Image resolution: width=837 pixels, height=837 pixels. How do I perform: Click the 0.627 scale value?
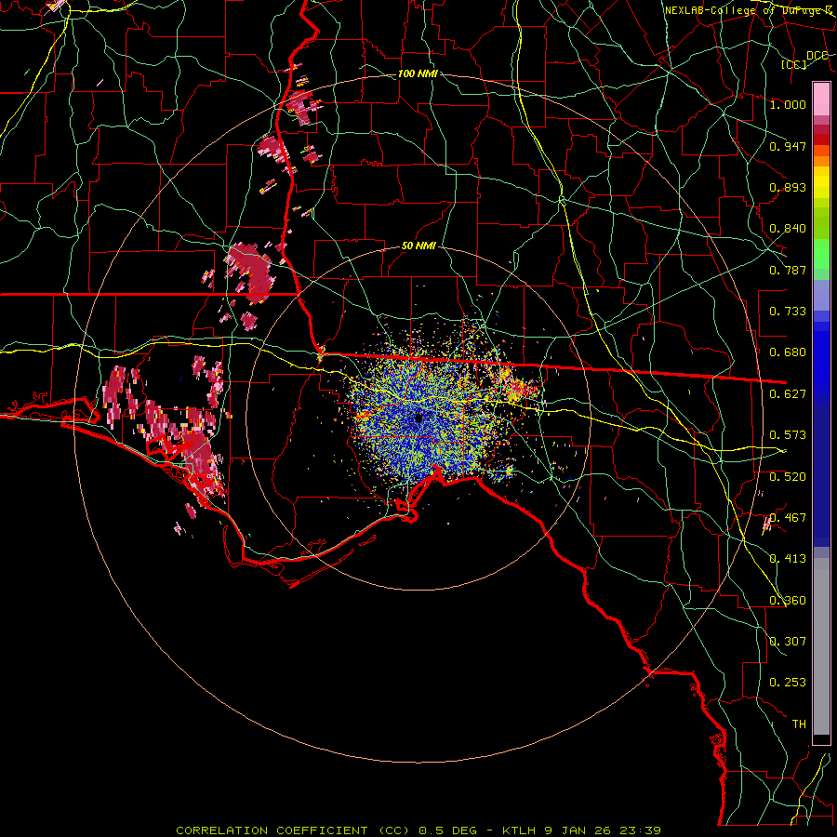[x=788, y=394]
